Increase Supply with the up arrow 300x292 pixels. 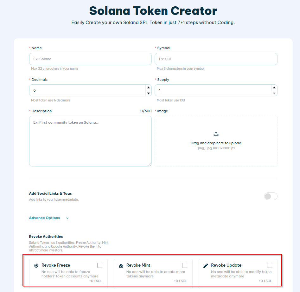tap(274, 88)
